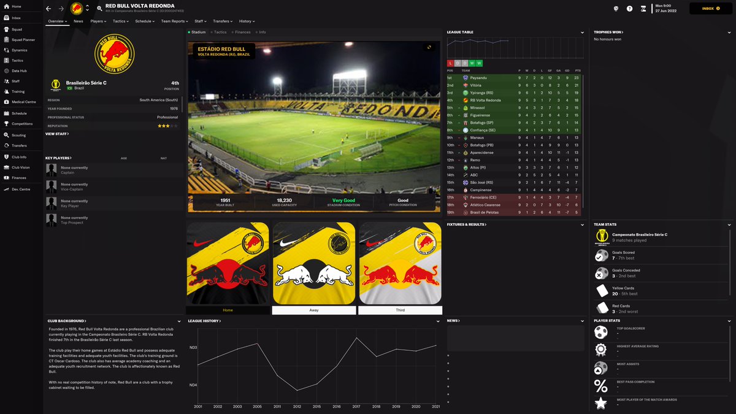Open the Club Background section link
The image size is (736, 414).
[67, 321]
